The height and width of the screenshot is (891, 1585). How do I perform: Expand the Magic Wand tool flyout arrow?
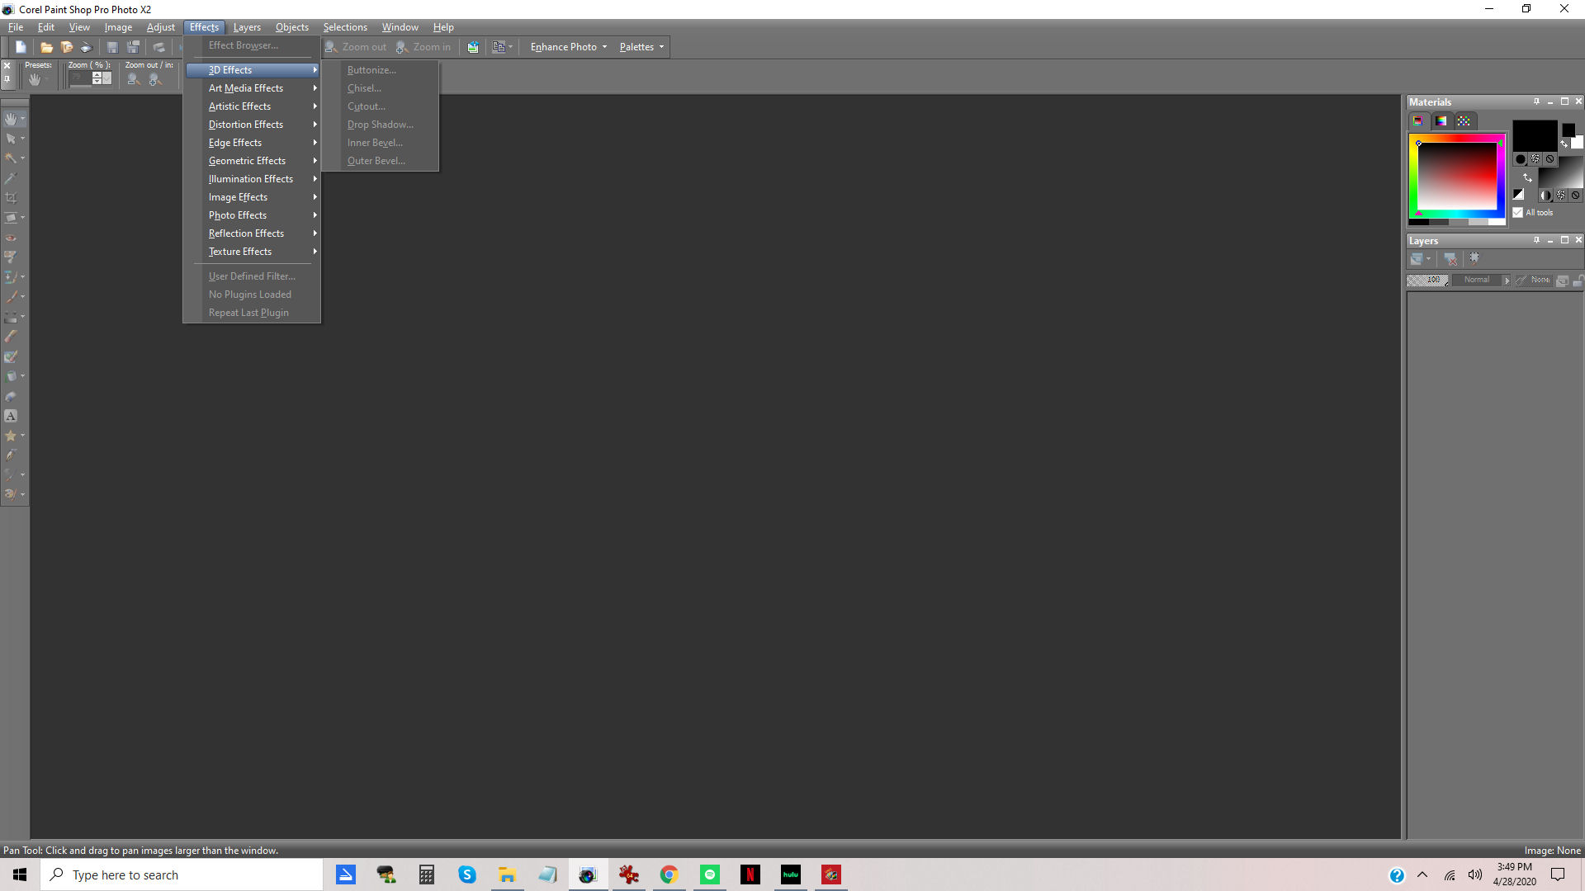click(22, 158)
